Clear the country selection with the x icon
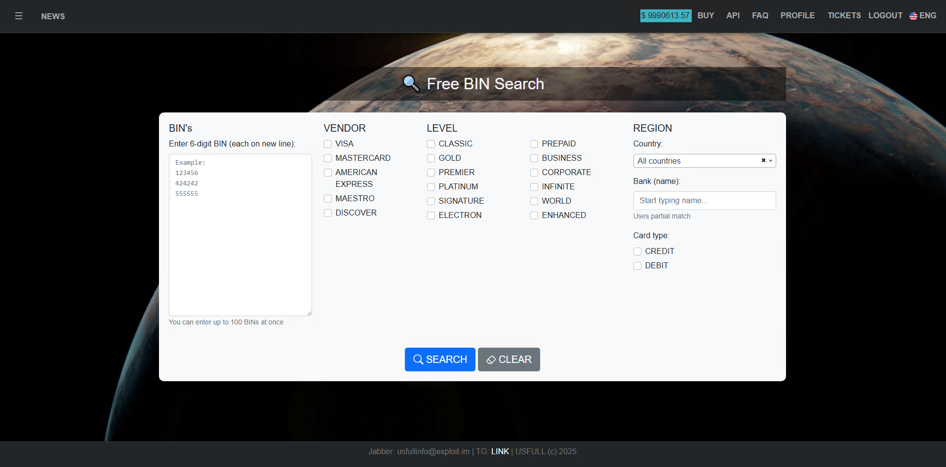 click(763, 160)
